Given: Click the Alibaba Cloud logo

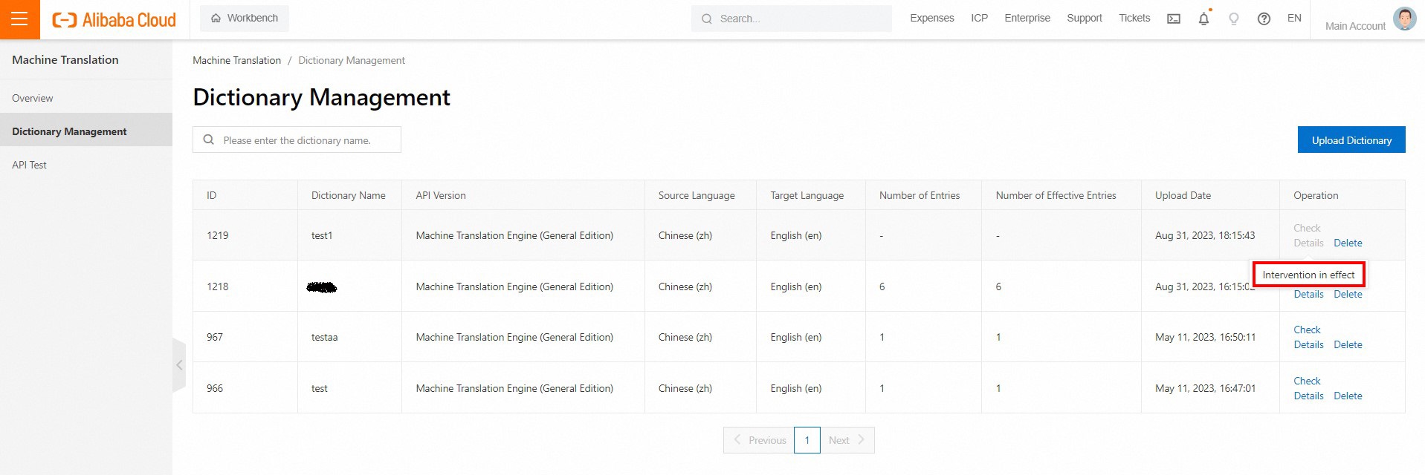Looking at the screenshot, I should click(114, 20).
